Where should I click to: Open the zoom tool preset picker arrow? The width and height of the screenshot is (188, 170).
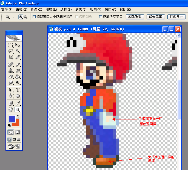click(x=13, y=17)
